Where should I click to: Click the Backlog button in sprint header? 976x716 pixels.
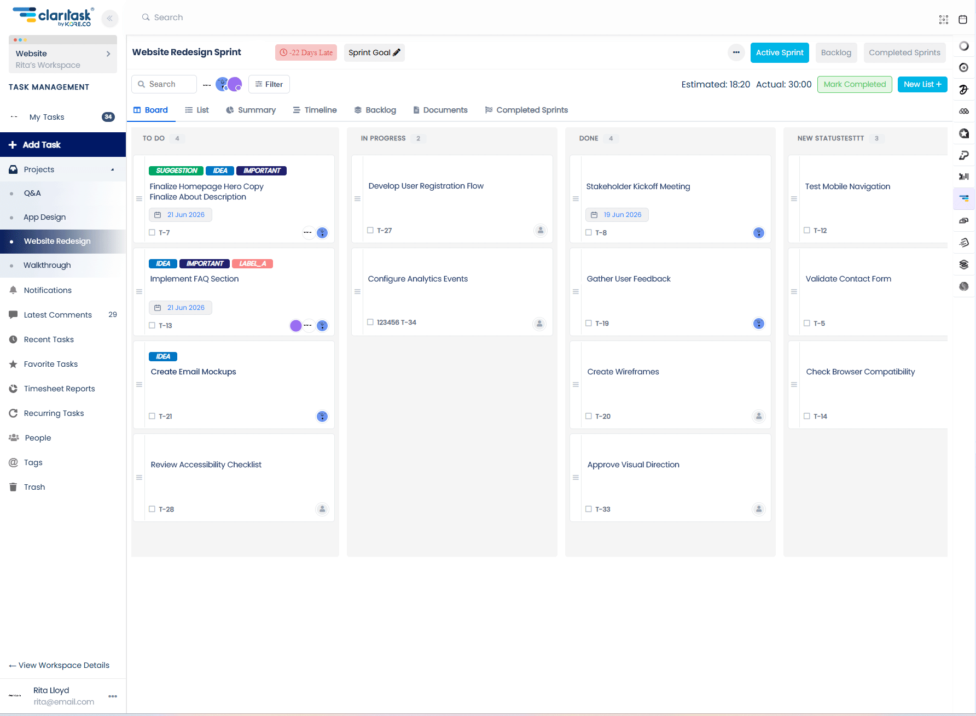(x=836, y=52)
